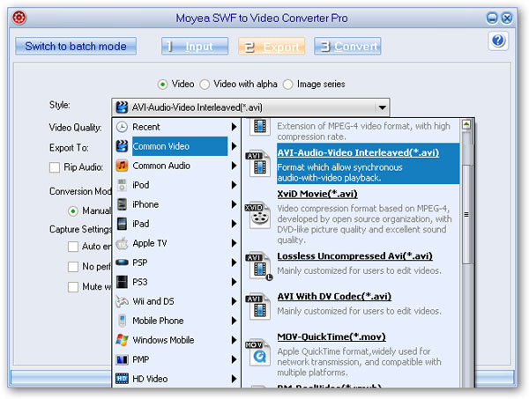This screenshot has width=529, height=399.
Task: Click the AVI With DV Codec file icon
Action: pos(258,307)
